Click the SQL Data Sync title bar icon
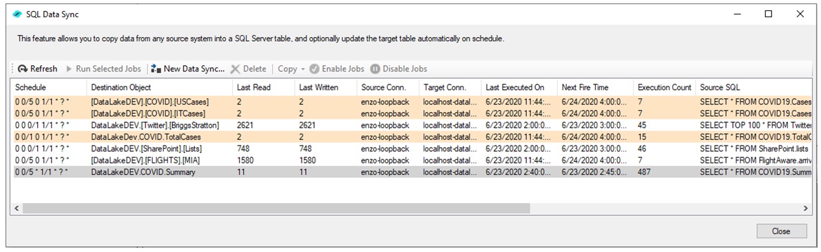The width and height of the screenshot is (821, 252). 17,14
